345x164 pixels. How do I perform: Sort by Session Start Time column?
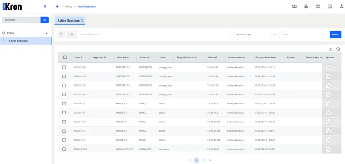click(265, 57)
